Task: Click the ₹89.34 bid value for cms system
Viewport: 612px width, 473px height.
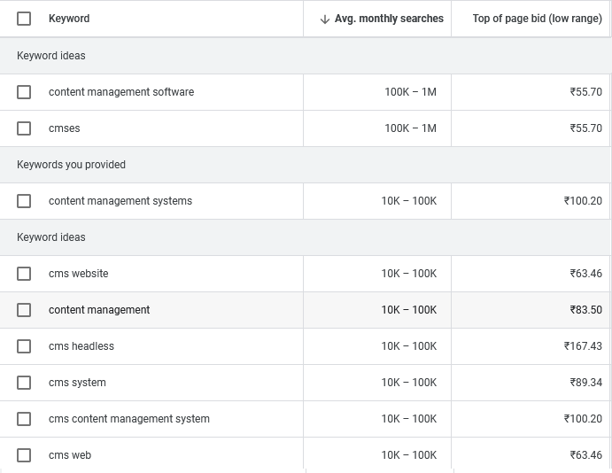Action: click(x=585, y=383)
